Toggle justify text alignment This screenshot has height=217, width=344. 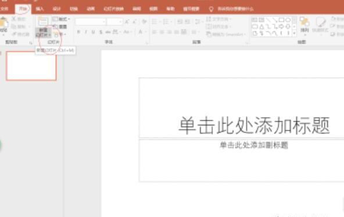pyautogui.click(x=177, y=32)
